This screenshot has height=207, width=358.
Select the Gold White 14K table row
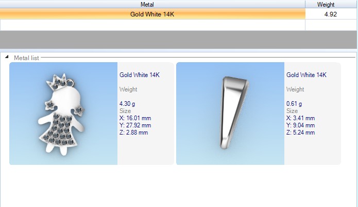tap(152, 14)
